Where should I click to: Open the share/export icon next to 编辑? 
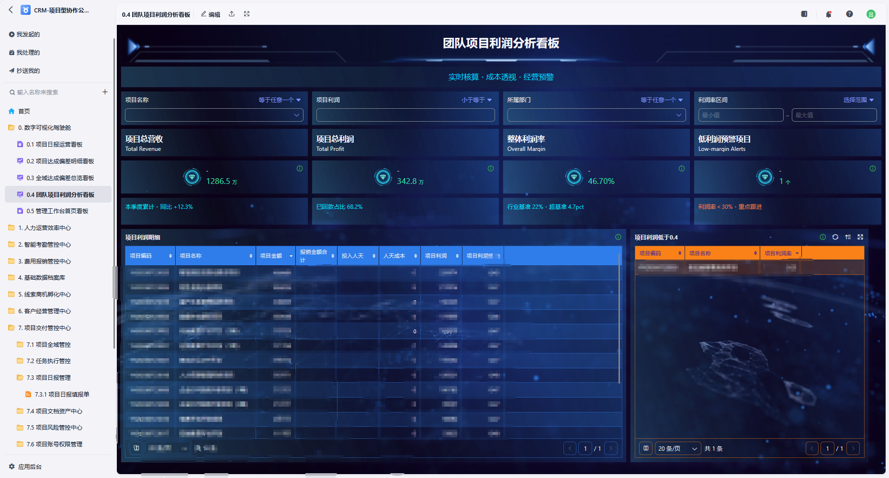(232, 14)
